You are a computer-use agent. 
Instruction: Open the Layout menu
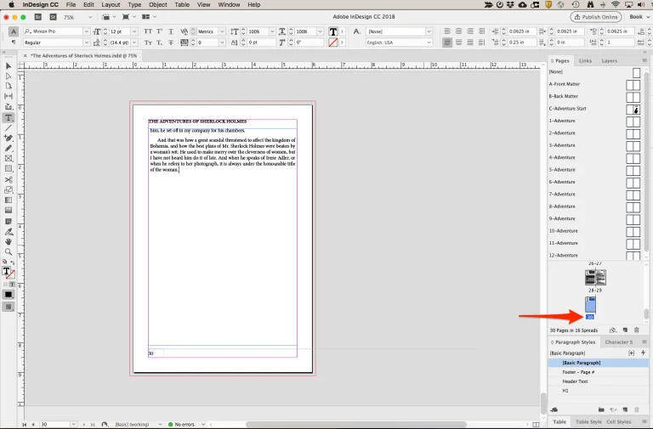[x=111, y=4]
